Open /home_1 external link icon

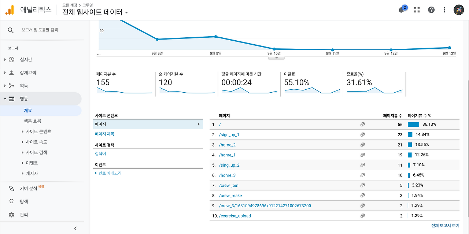tap(362, 155)
